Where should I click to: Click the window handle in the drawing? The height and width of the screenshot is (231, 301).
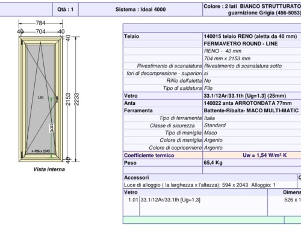57,99
